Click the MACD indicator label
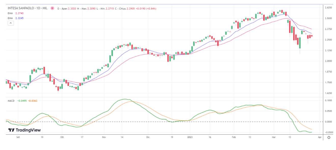The image size is (336, 150). [11, 101]
